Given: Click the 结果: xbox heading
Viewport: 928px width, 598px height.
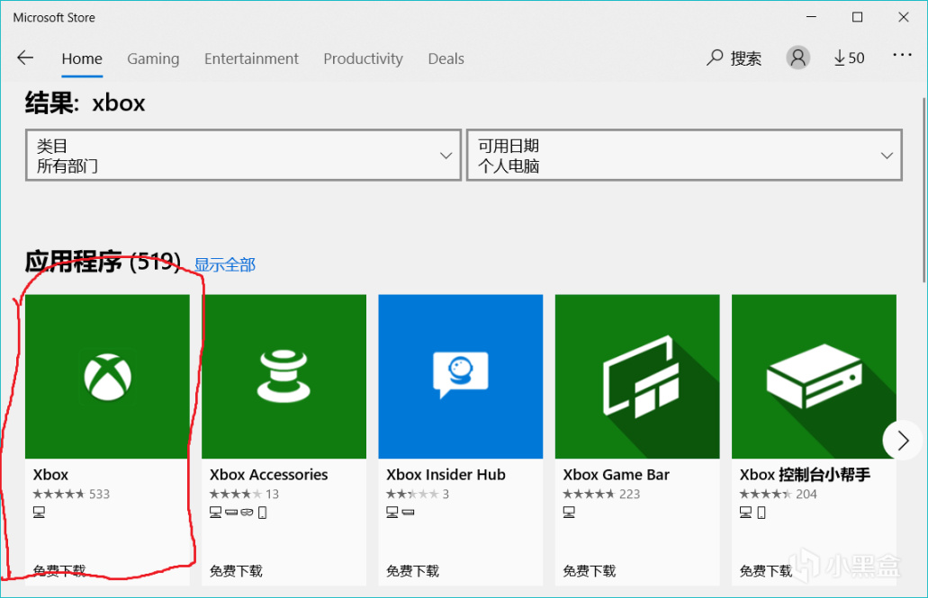Looking at the screenshot, I should [86, 103].
